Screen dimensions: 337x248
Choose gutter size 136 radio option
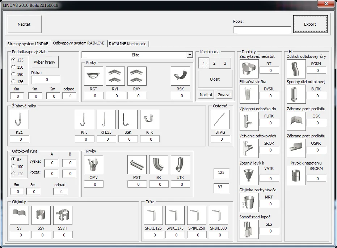[13, 81]
